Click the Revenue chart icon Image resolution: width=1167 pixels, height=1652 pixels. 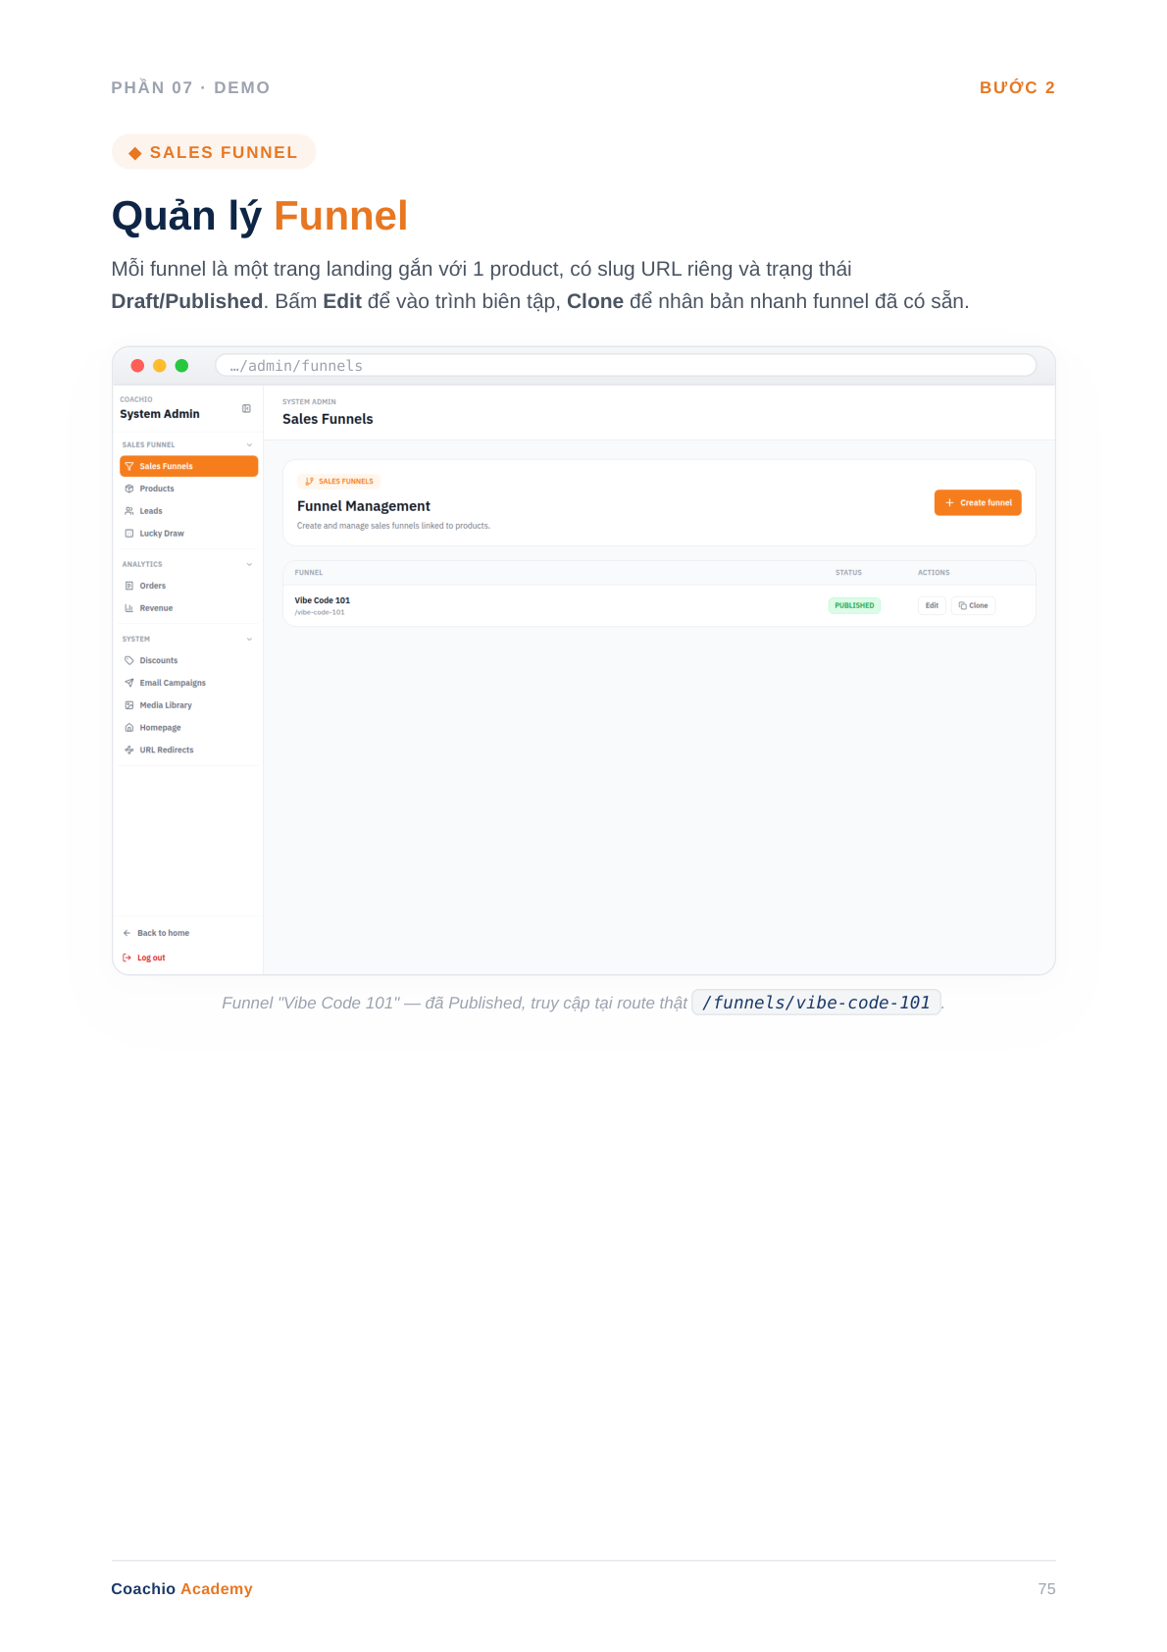click(x=129, y=608)
